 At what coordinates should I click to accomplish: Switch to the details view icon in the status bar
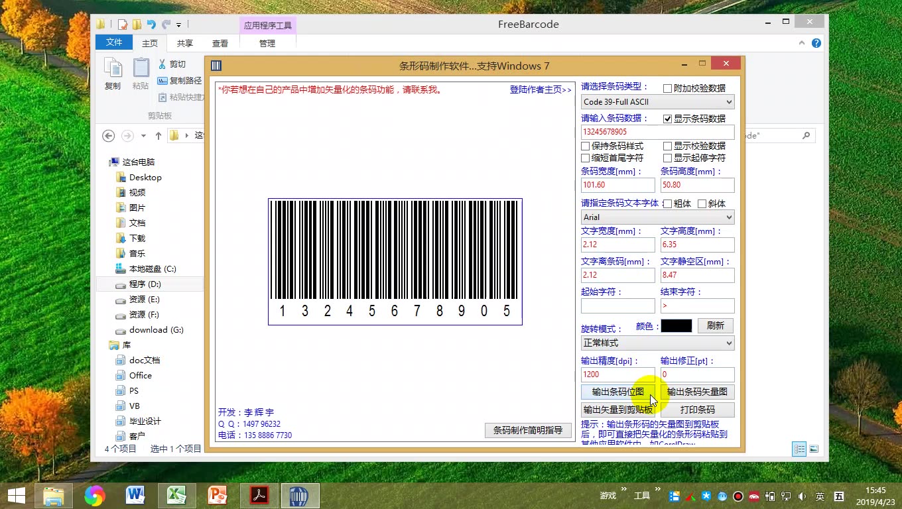(800, 449)
